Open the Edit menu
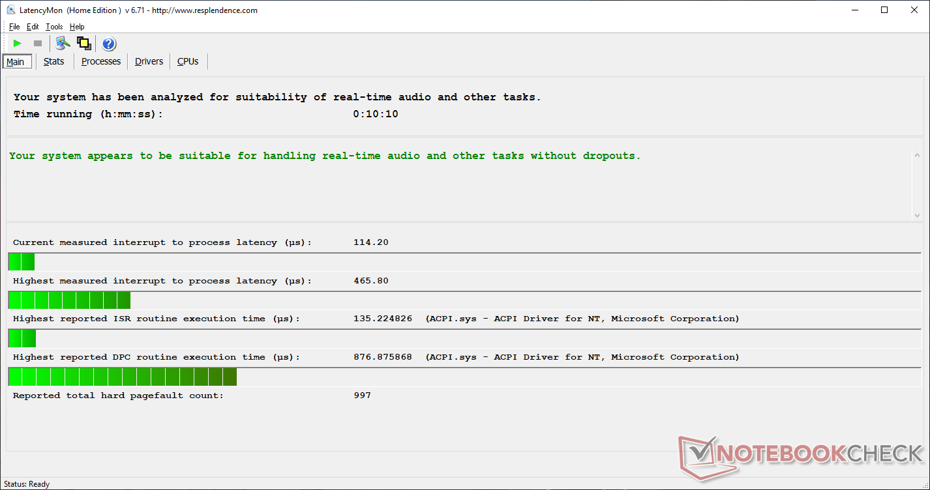The height and width of the screenshot is (490, 930). pyautogui.click(x=33, y=27)
